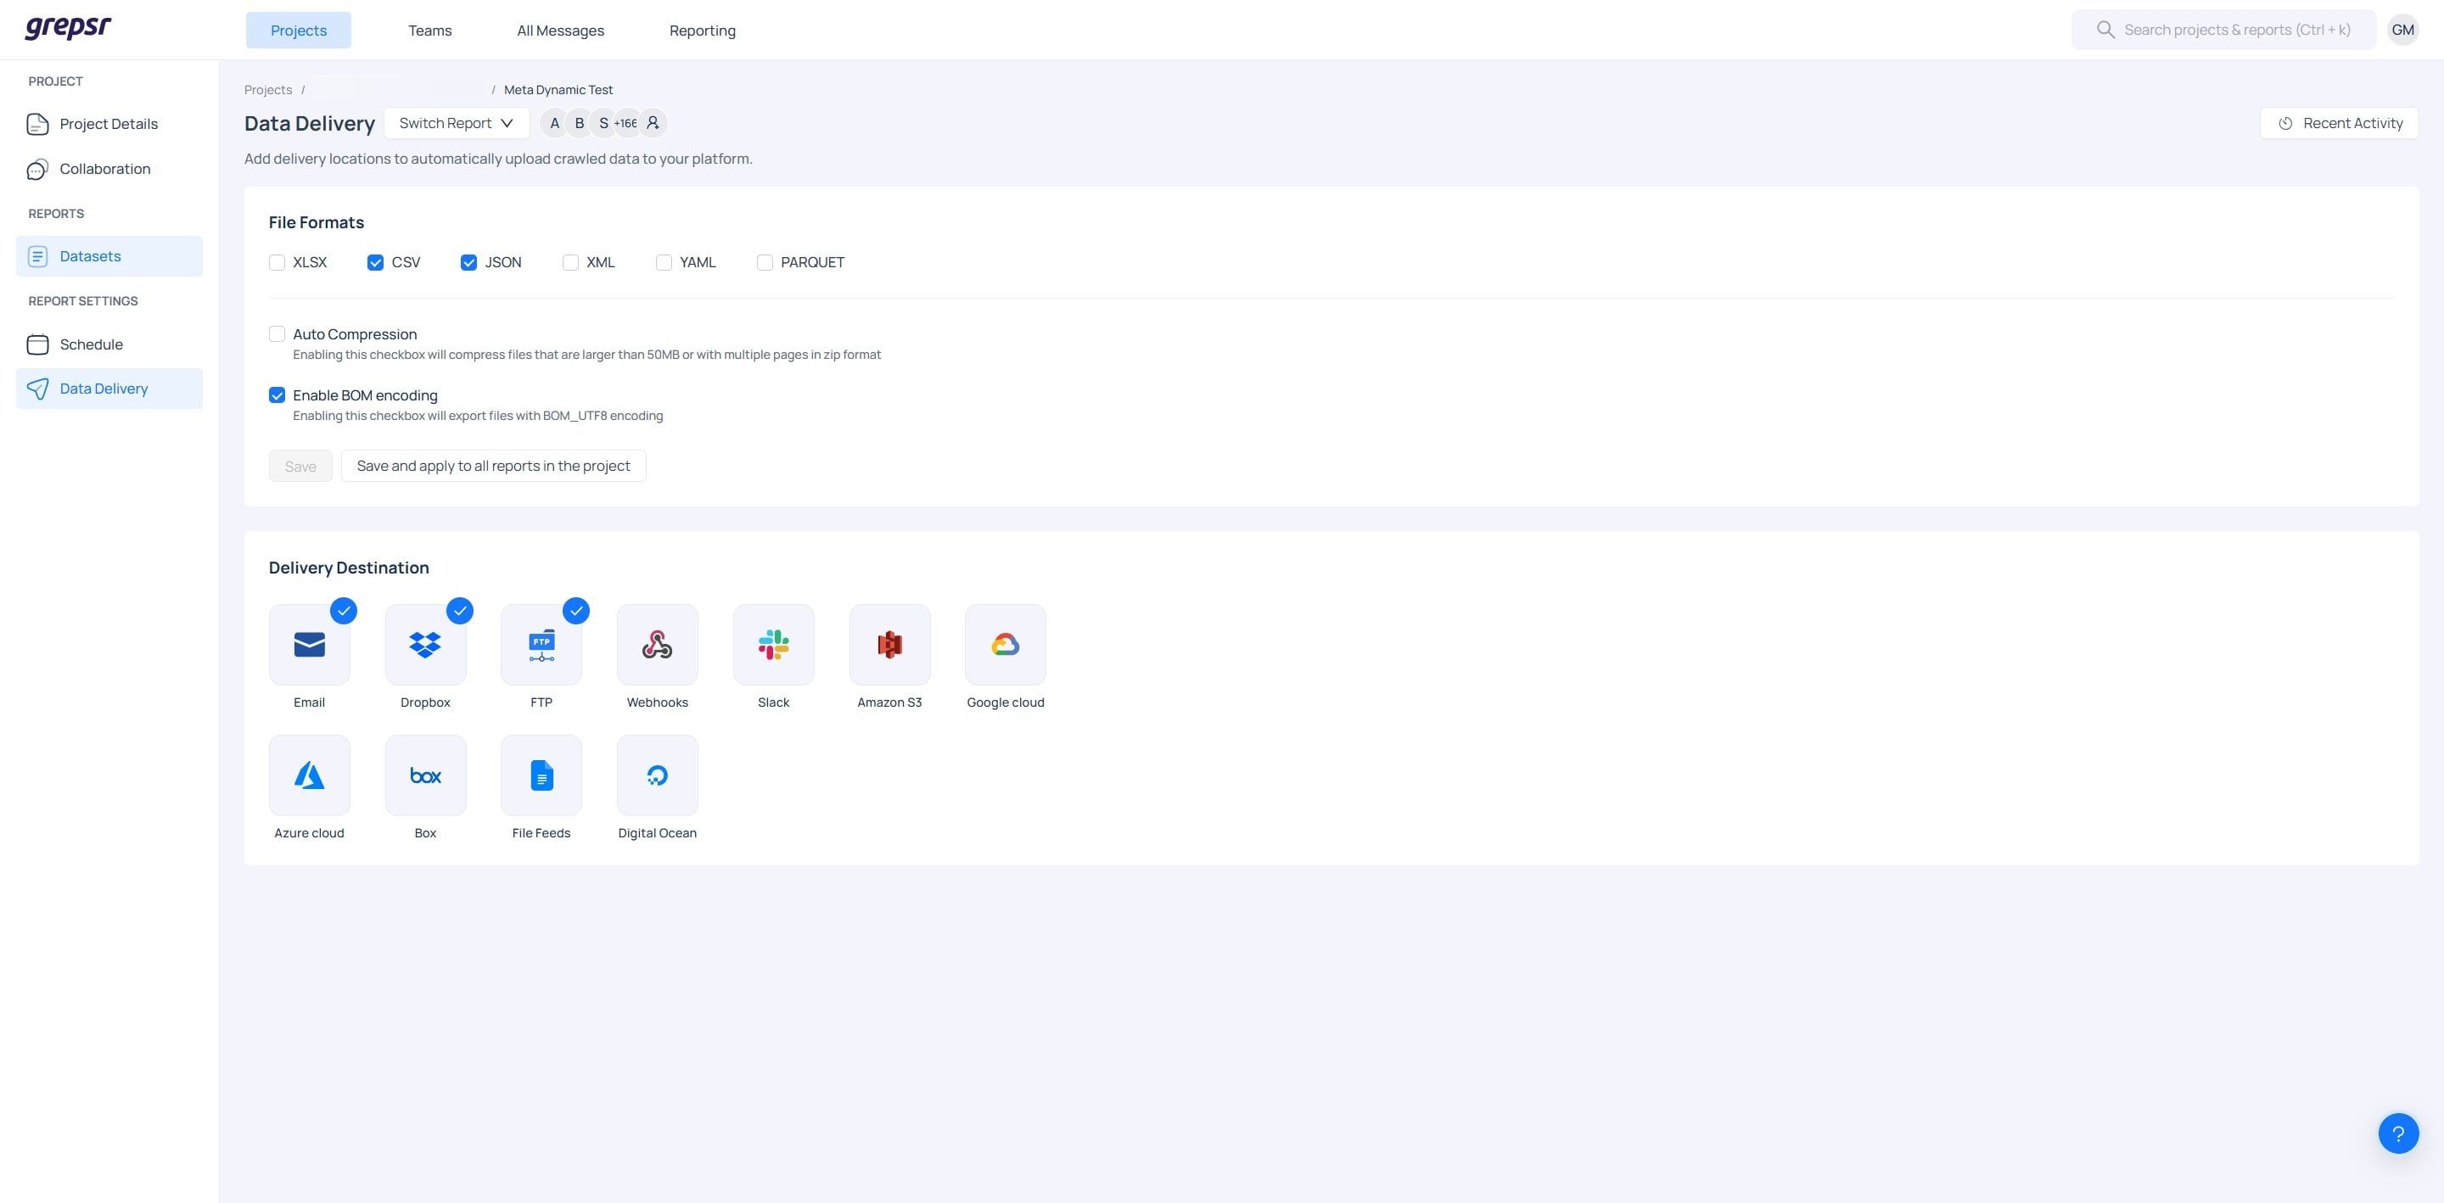Click Save and apply to all reports

pyautogui.click(x=493, y=466)
